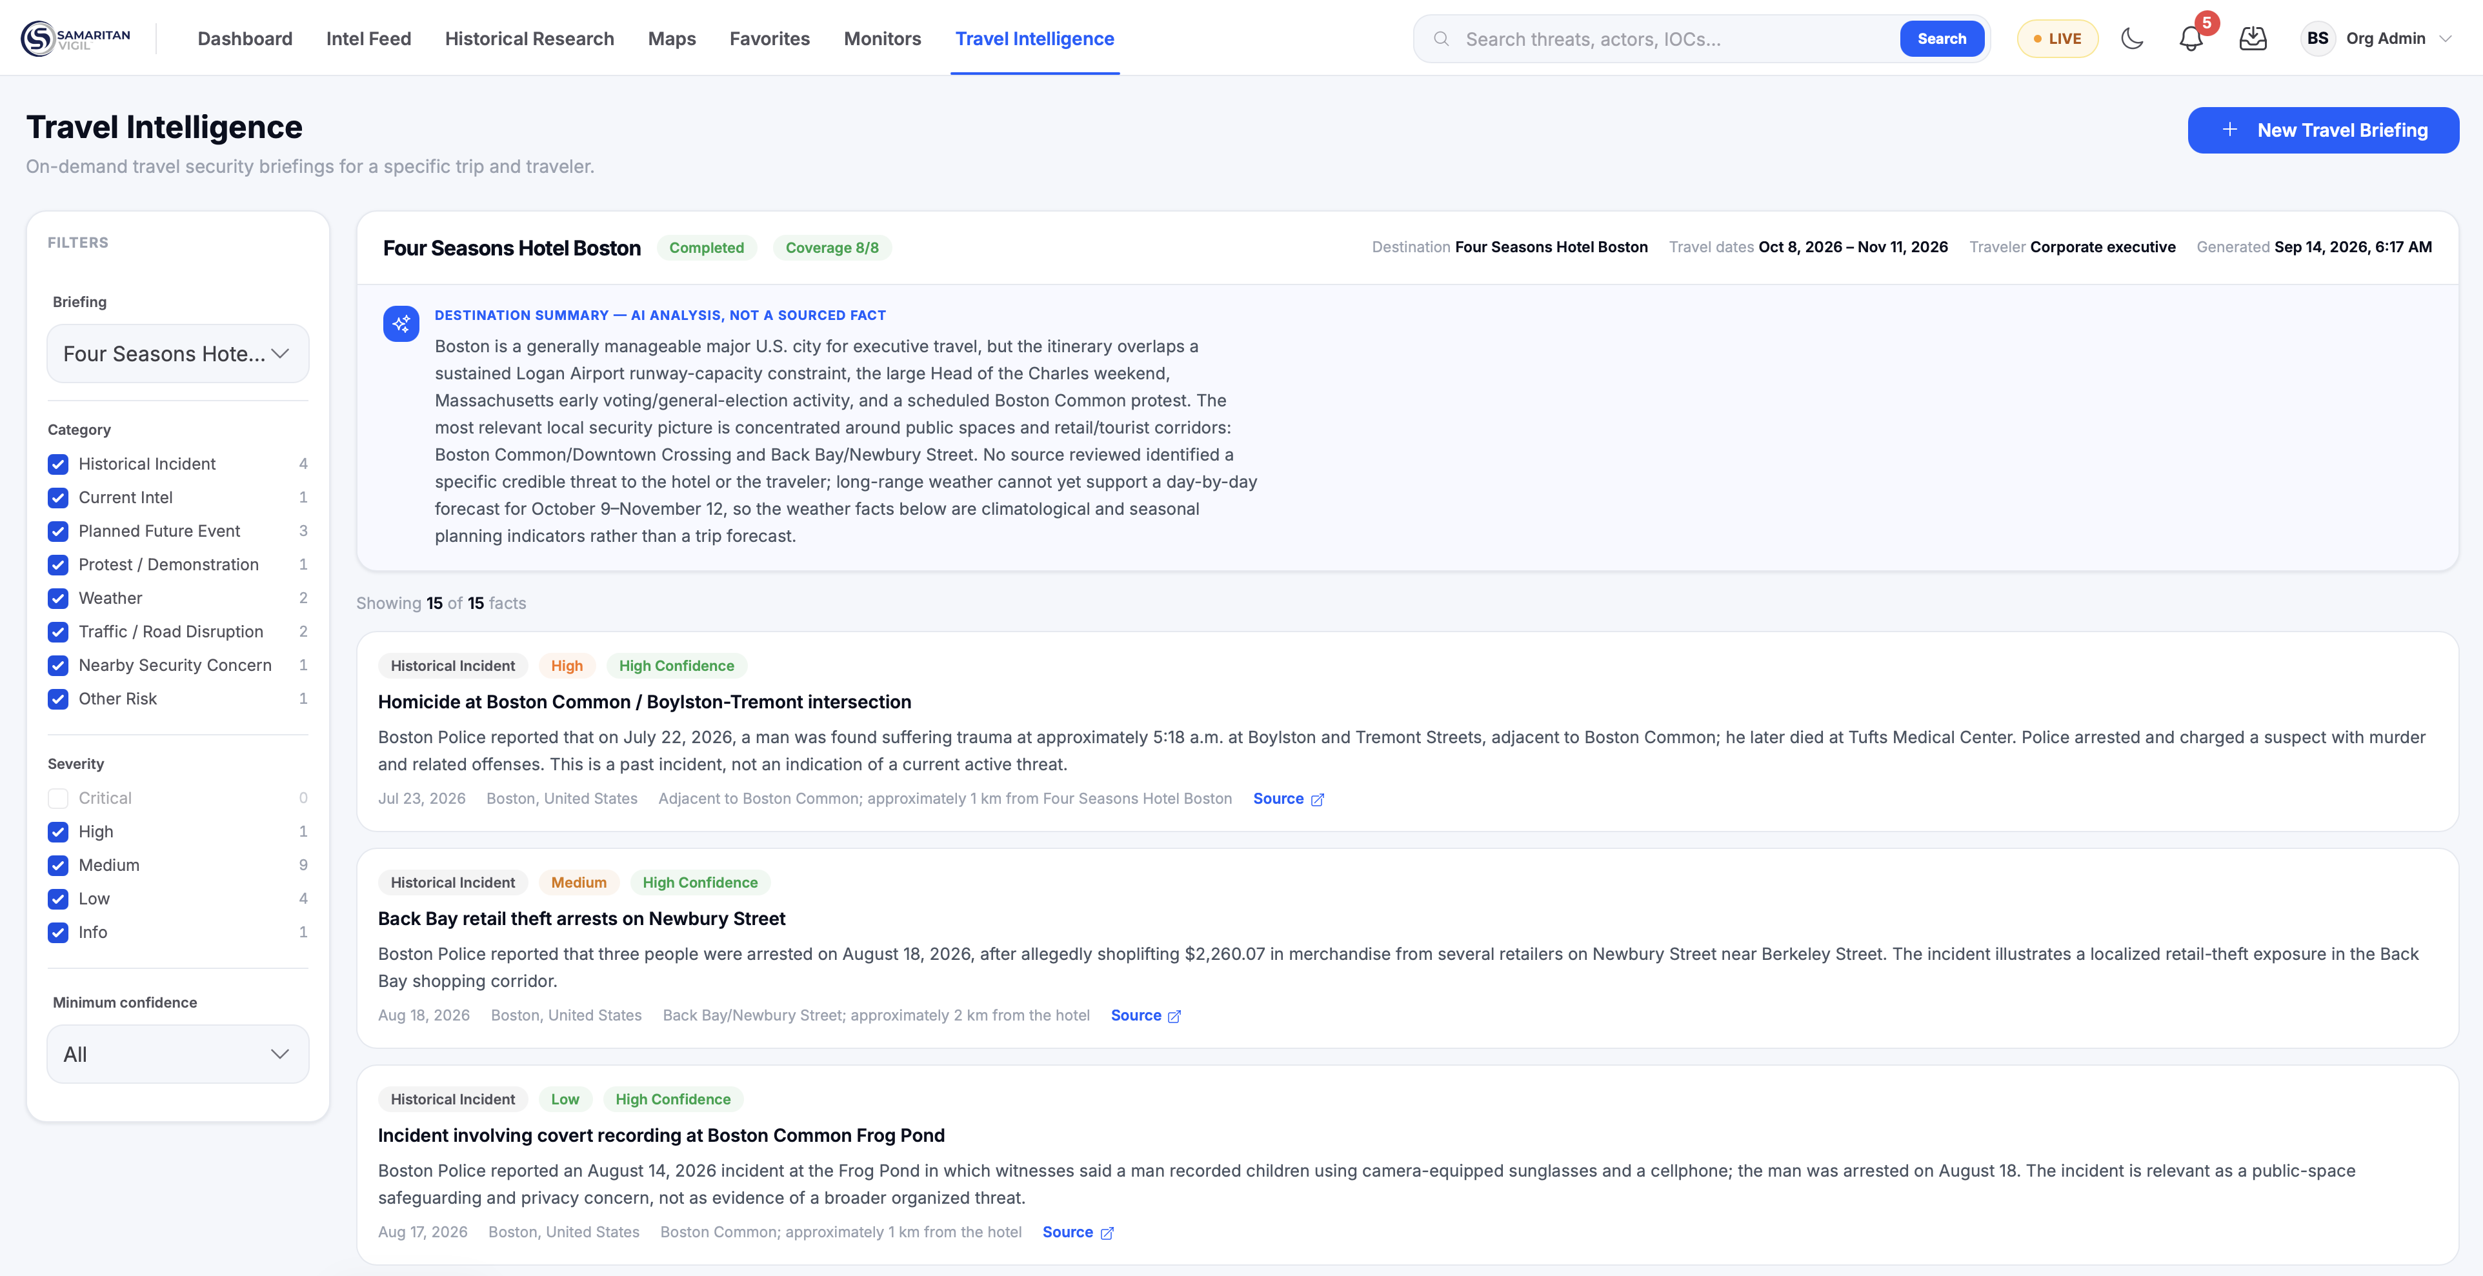Click the Completed status badge
This screenshot has height=1276, width=2483.
pyautogui.click(x=707, y=248)
